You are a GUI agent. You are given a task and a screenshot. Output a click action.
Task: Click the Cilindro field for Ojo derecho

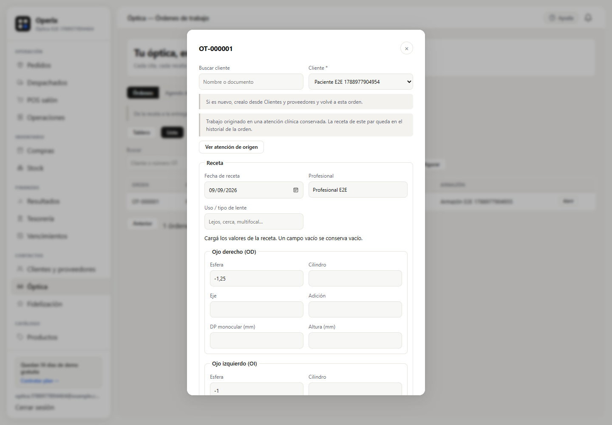point(355,278)
